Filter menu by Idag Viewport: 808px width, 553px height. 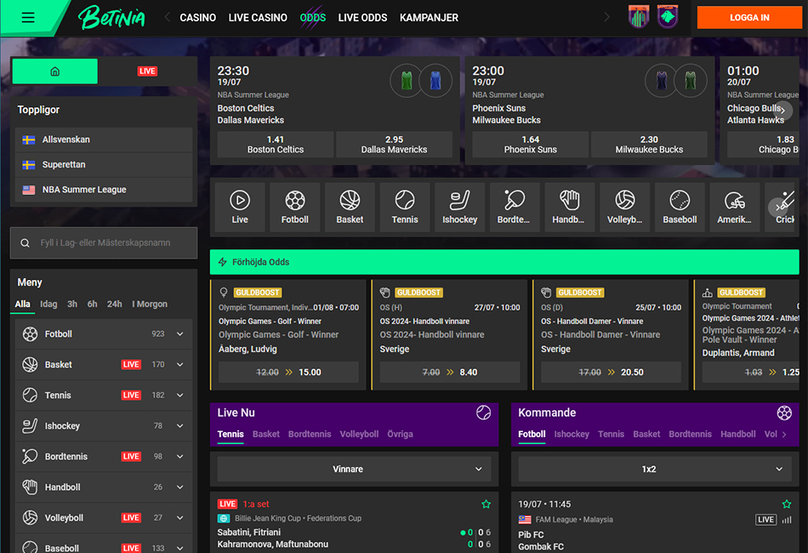(49, 304)
